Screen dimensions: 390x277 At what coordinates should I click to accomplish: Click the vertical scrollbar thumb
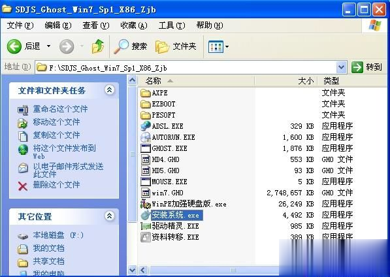[x=133, y=154]
